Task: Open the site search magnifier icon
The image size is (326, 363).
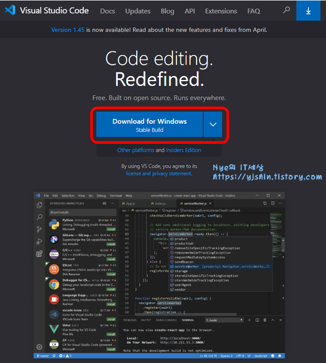Action: [286, 10]
